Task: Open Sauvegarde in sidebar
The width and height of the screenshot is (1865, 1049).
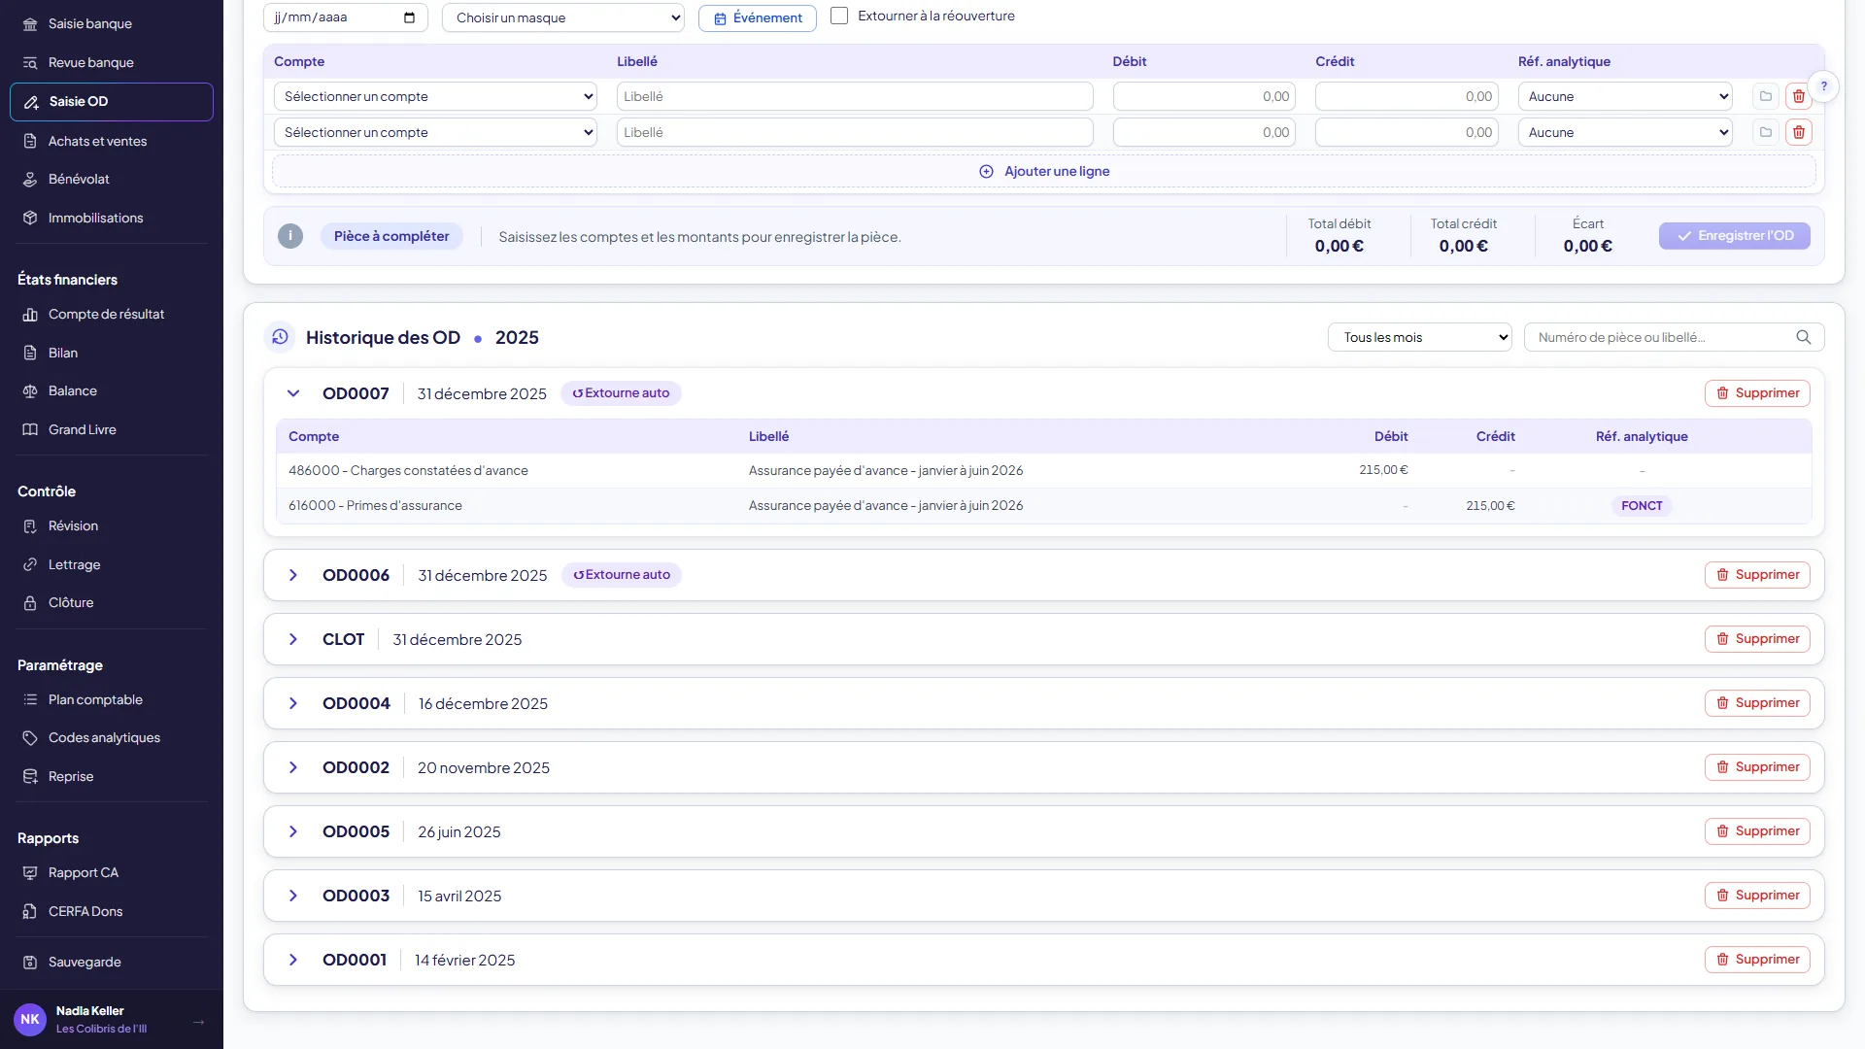Action: pos(111,962)
